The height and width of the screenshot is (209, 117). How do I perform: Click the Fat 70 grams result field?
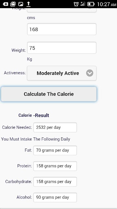coord(55,150)
